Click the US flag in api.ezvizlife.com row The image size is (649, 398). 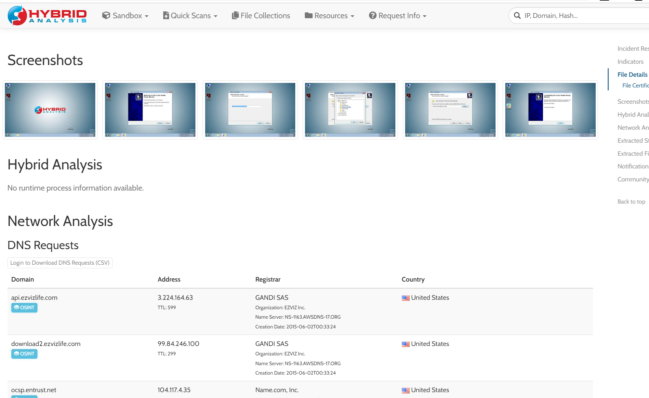(x=405, y=298)
